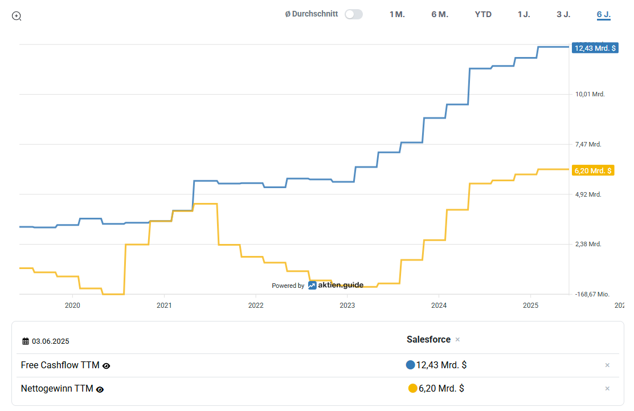Toggle visibility eye for Nettogewinn TTM
The image size is (634, 411).
[x=100, y=389]
